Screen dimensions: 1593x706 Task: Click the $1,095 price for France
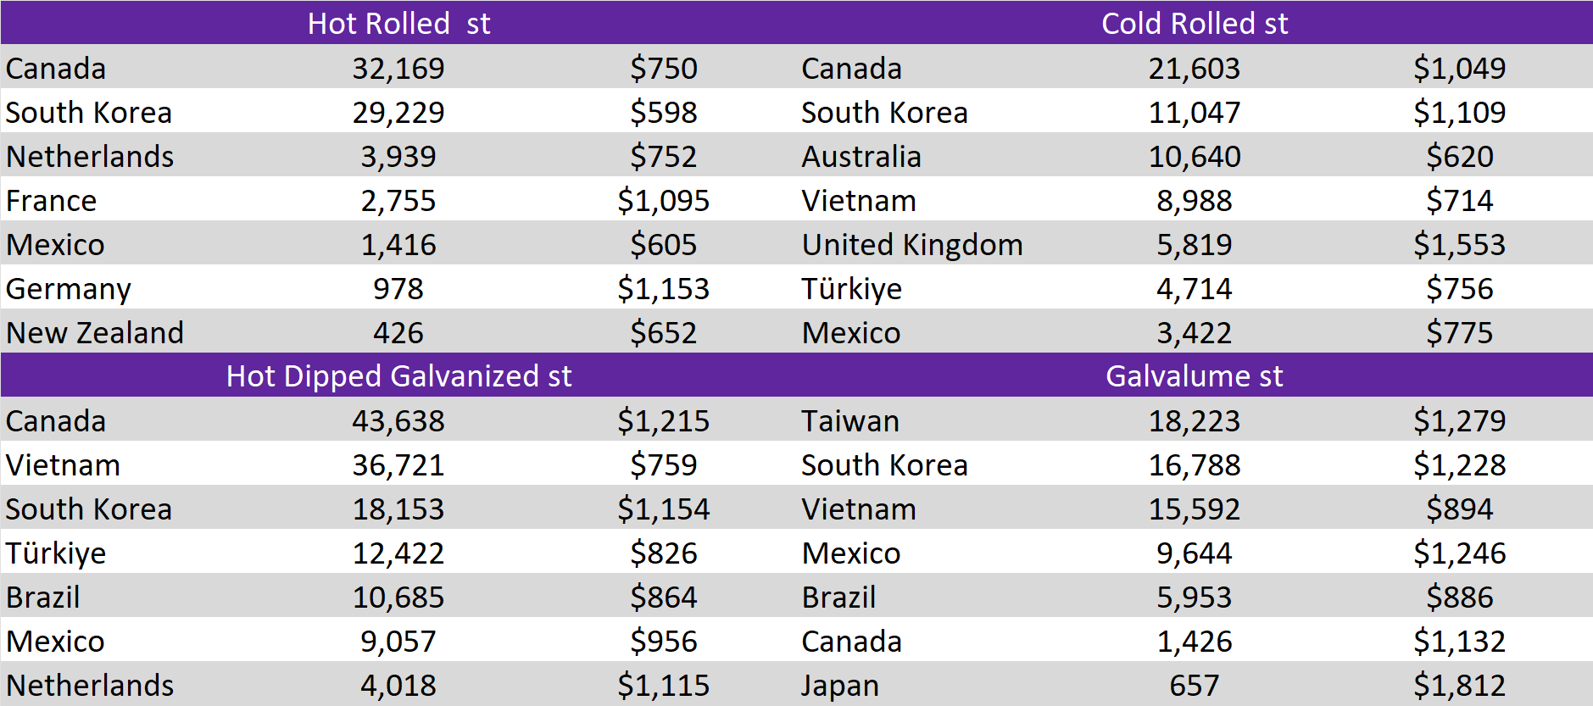(663, 201)
